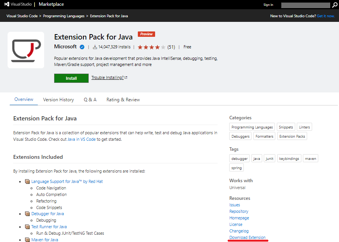Select the Formatters category tag
Viewport: 339px width, 242px height.
(x=264, y=136)
